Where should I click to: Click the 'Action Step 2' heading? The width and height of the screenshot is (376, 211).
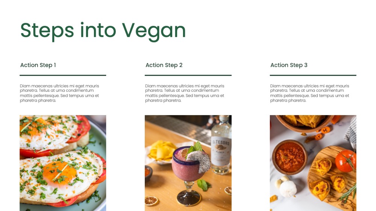coord(164,65)
